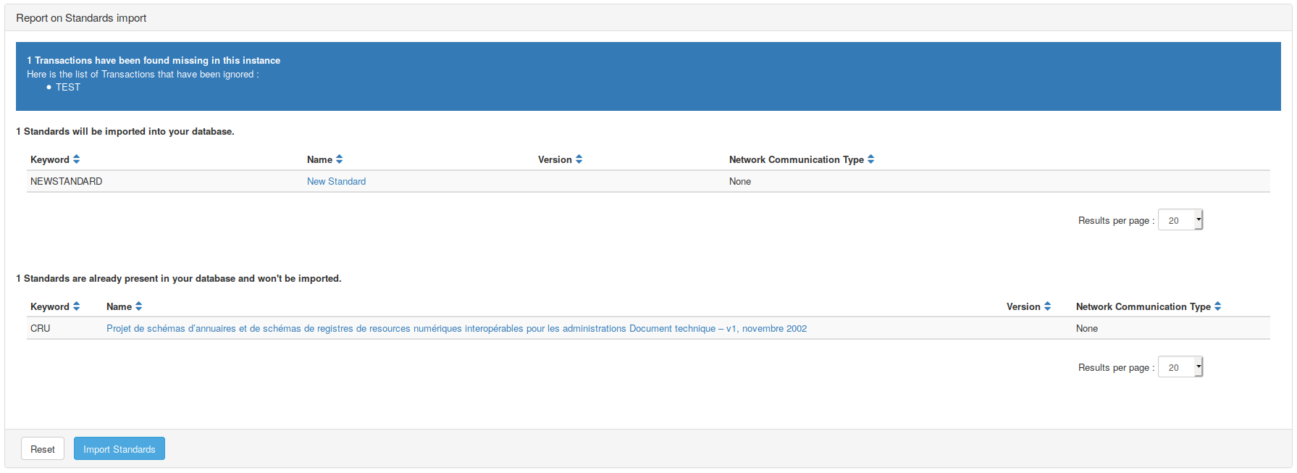Click the Reset button
The image size is (1297, 473).
(x=43, y=449)
